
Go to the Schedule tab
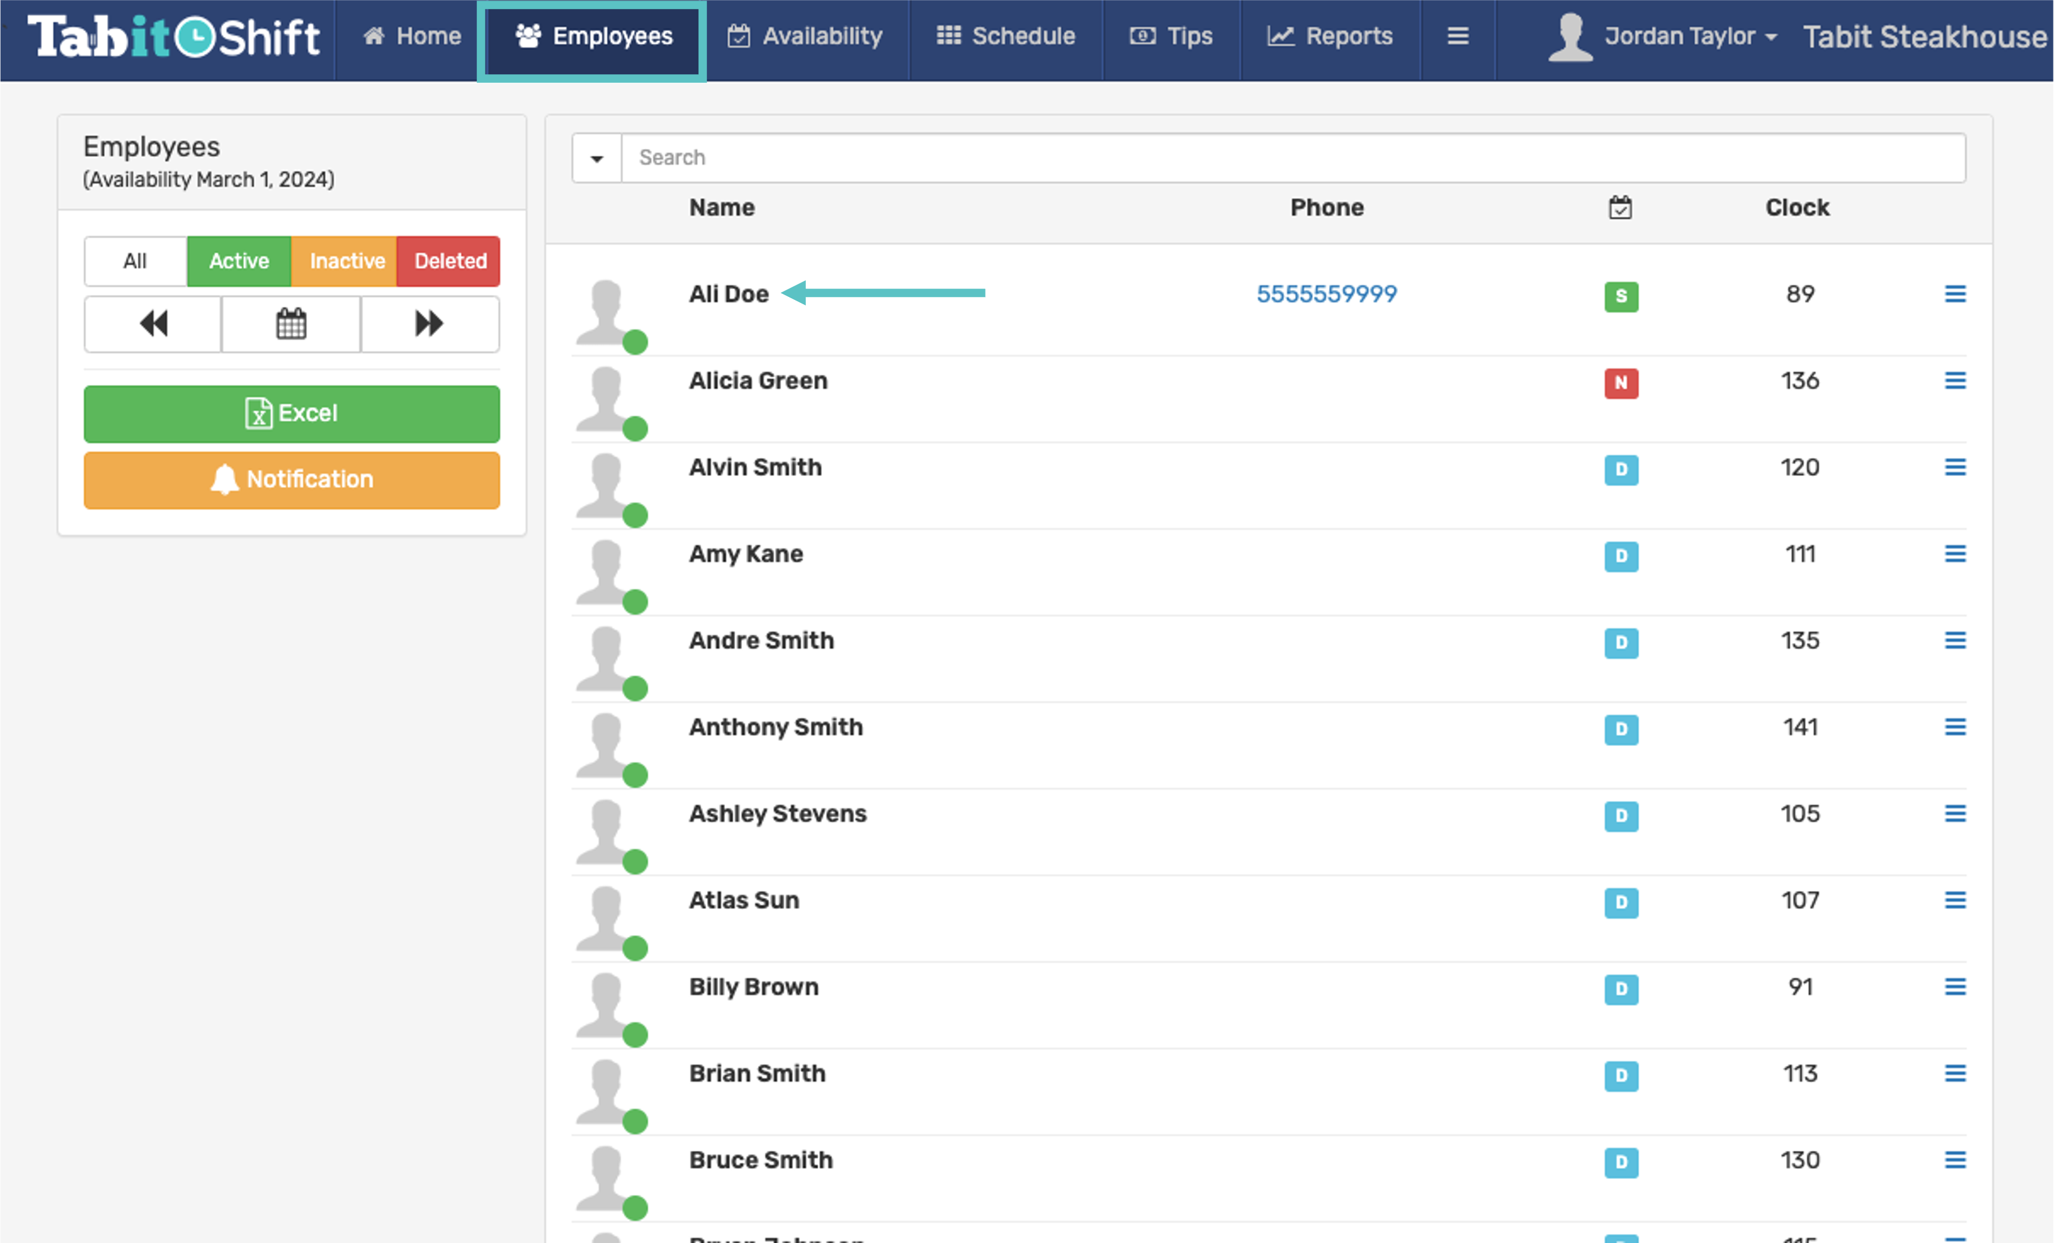pos(1006,37)
